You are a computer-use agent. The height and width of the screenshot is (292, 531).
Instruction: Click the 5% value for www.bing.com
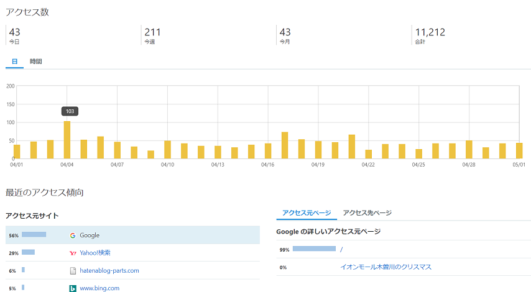coord(12,289)
